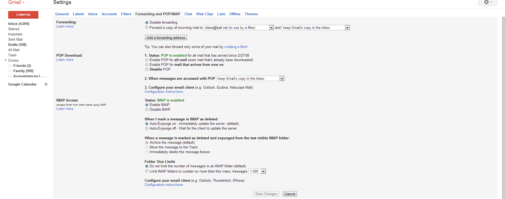Choose Auto-Expunge off option
This screenshot has width=505, height=199.
point(147,128)
